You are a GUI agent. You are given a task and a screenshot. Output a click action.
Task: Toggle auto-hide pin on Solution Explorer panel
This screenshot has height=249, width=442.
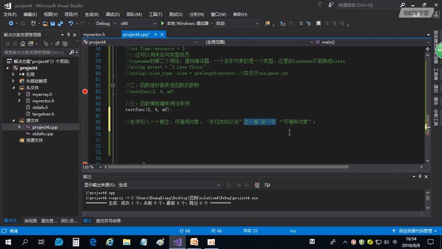pyautogui.click(x=68, y=35)
